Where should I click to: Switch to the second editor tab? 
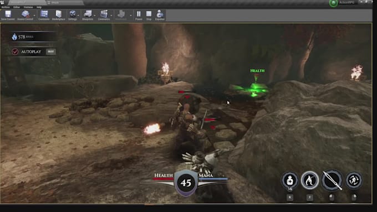click(x=64, y=3)
